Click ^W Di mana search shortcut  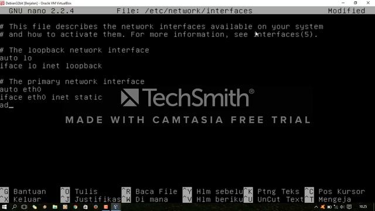145,199
